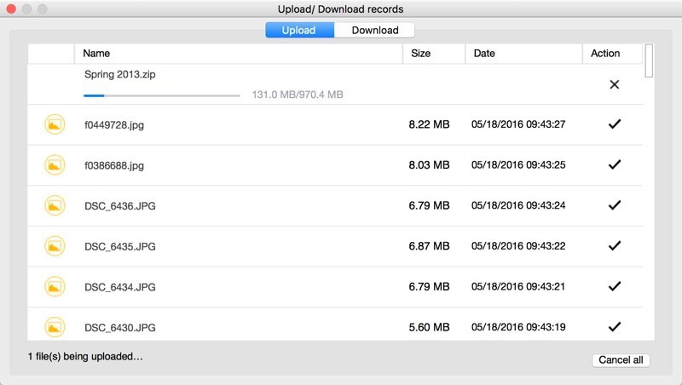Click the 5.60 MB size value
Image resolution: width=682 pixels, height=385 pixels.
click(429, 327)
